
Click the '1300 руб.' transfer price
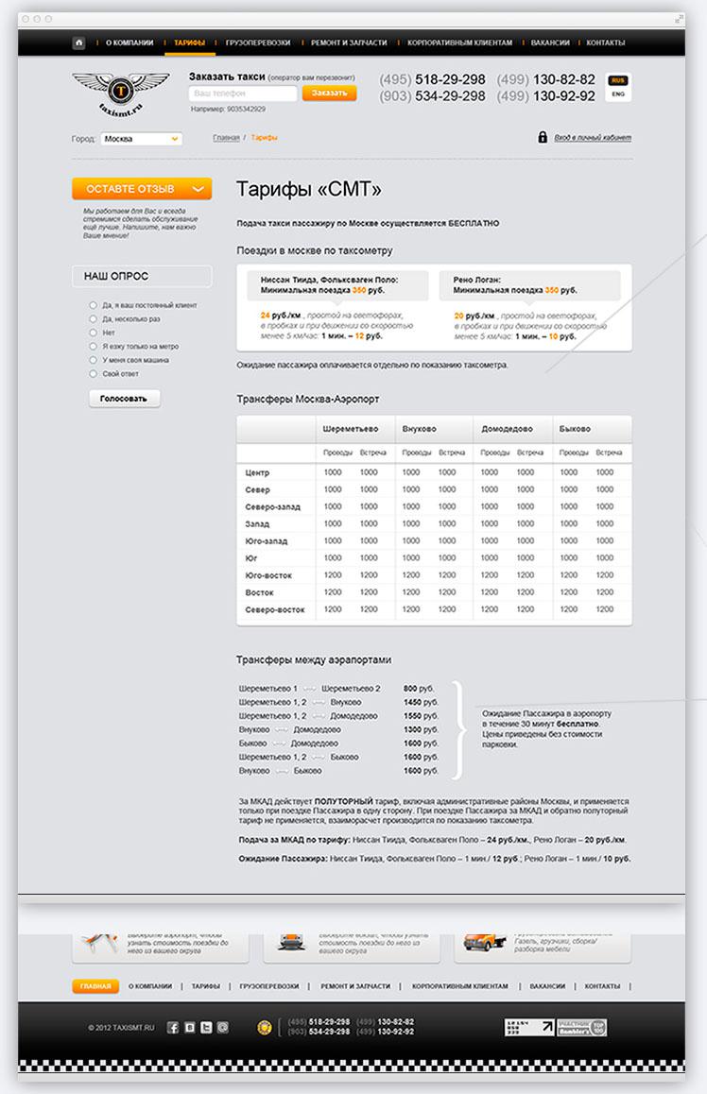(421, 729)
